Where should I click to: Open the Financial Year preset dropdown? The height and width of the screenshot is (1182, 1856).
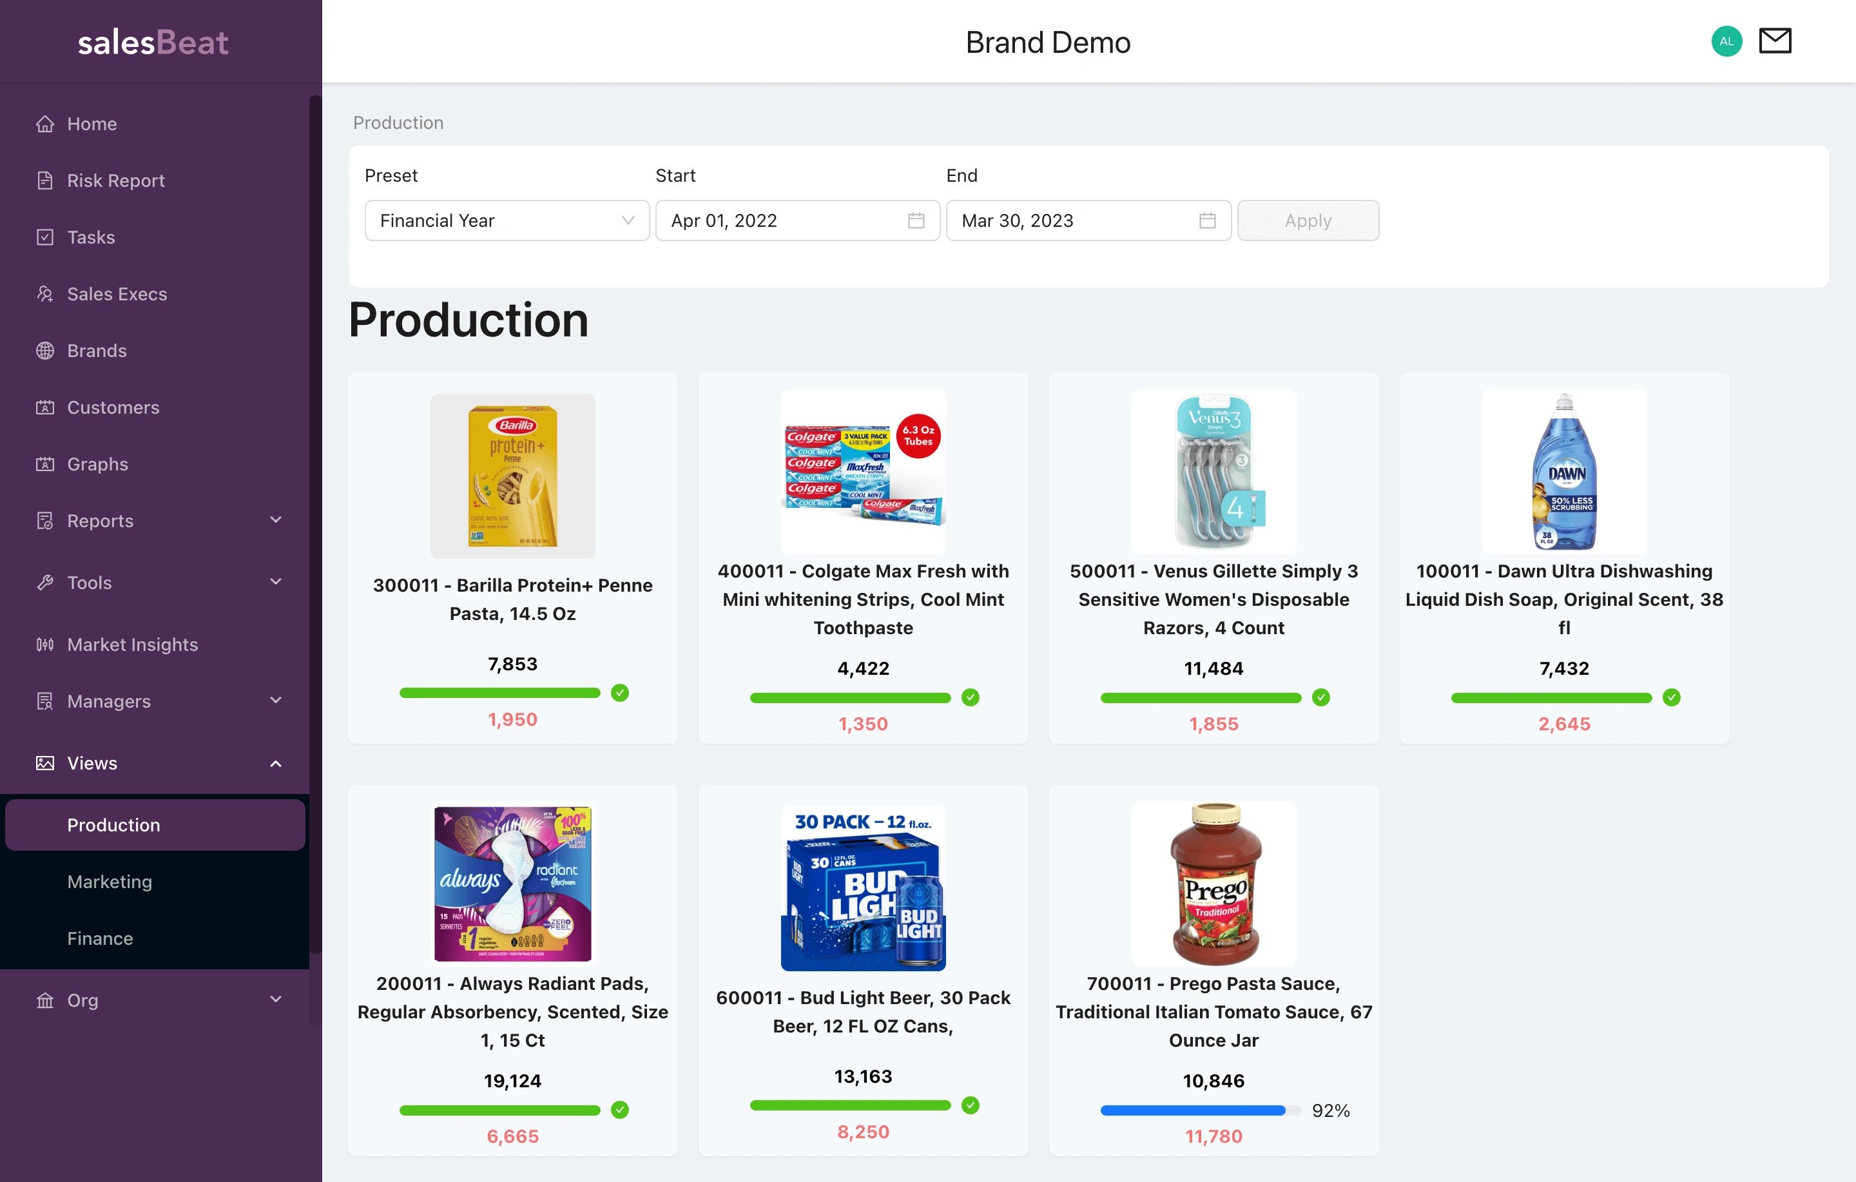tap(507, 220)
